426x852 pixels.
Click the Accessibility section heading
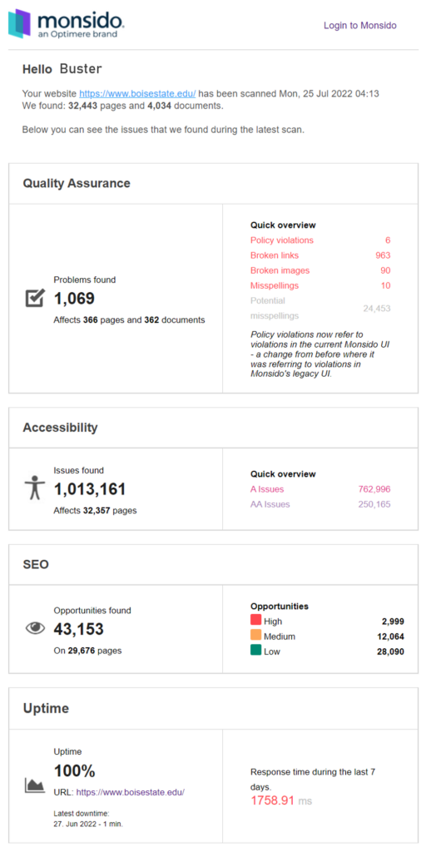(60, 428)
